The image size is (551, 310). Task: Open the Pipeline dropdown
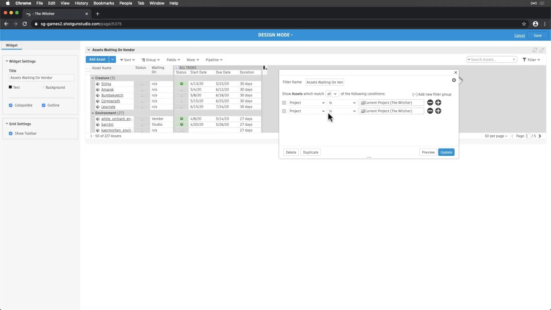[214, 60]
